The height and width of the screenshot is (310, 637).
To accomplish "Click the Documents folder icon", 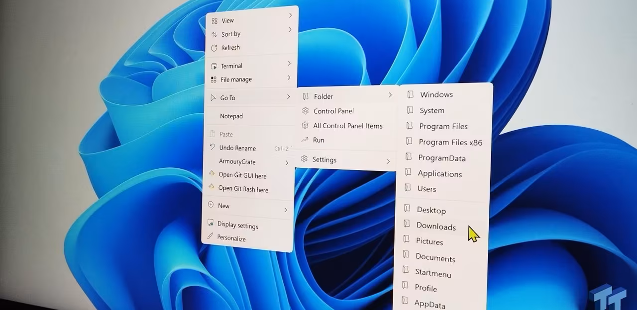I will pos(406,256).
